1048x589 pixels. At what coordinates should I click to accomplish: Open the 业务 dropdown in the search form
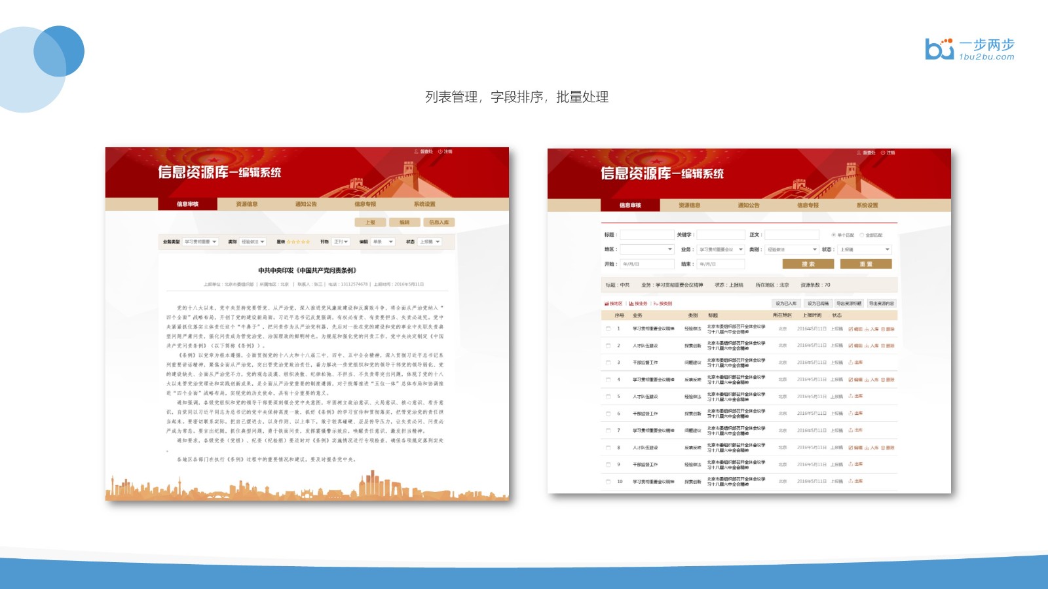click(x=720, y=249)
